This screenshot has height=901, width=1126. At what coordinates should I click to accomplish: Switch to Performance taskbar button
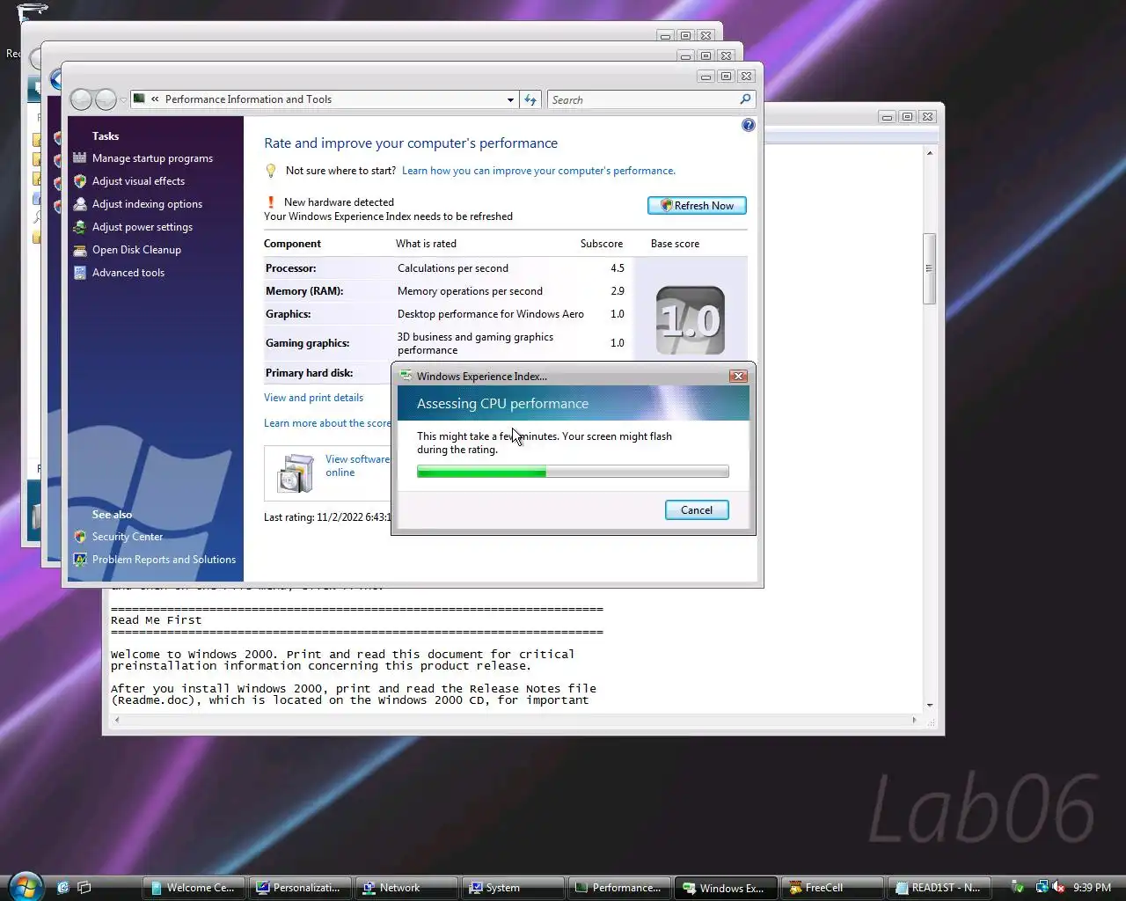click(x=619, y=888)
